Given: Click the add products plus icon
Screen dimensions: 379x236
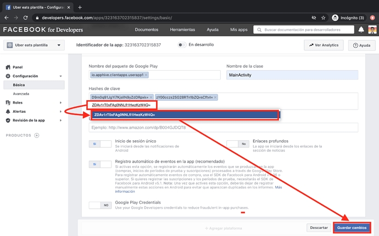Looking at the screenshot, I should pyautogui.click(x=37, y=135).
